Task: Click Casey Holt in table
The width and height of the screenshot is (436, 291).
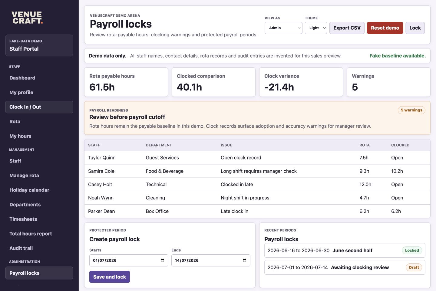Action: (100, 184)
